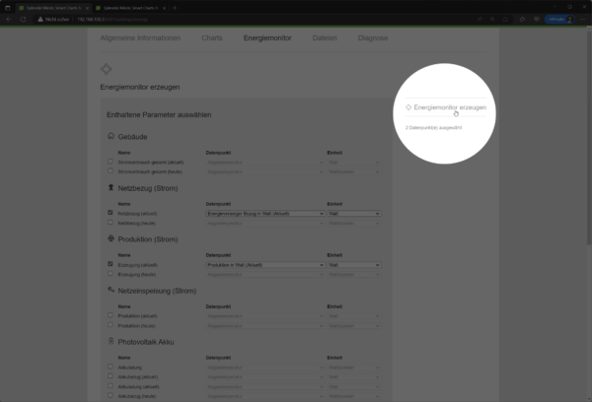Switch to the second Splendid Minds browser tab
This screenshot has height=402, width=592.
pos(130,8)
